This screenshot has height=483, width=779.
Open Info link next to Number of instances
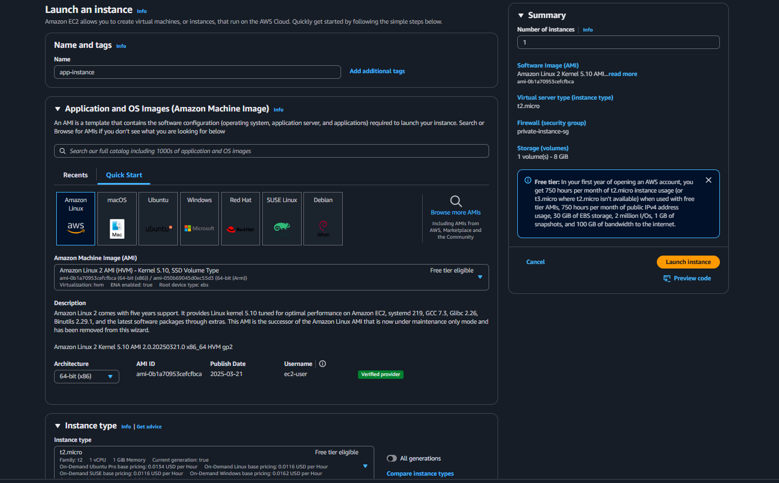point(588,30)
